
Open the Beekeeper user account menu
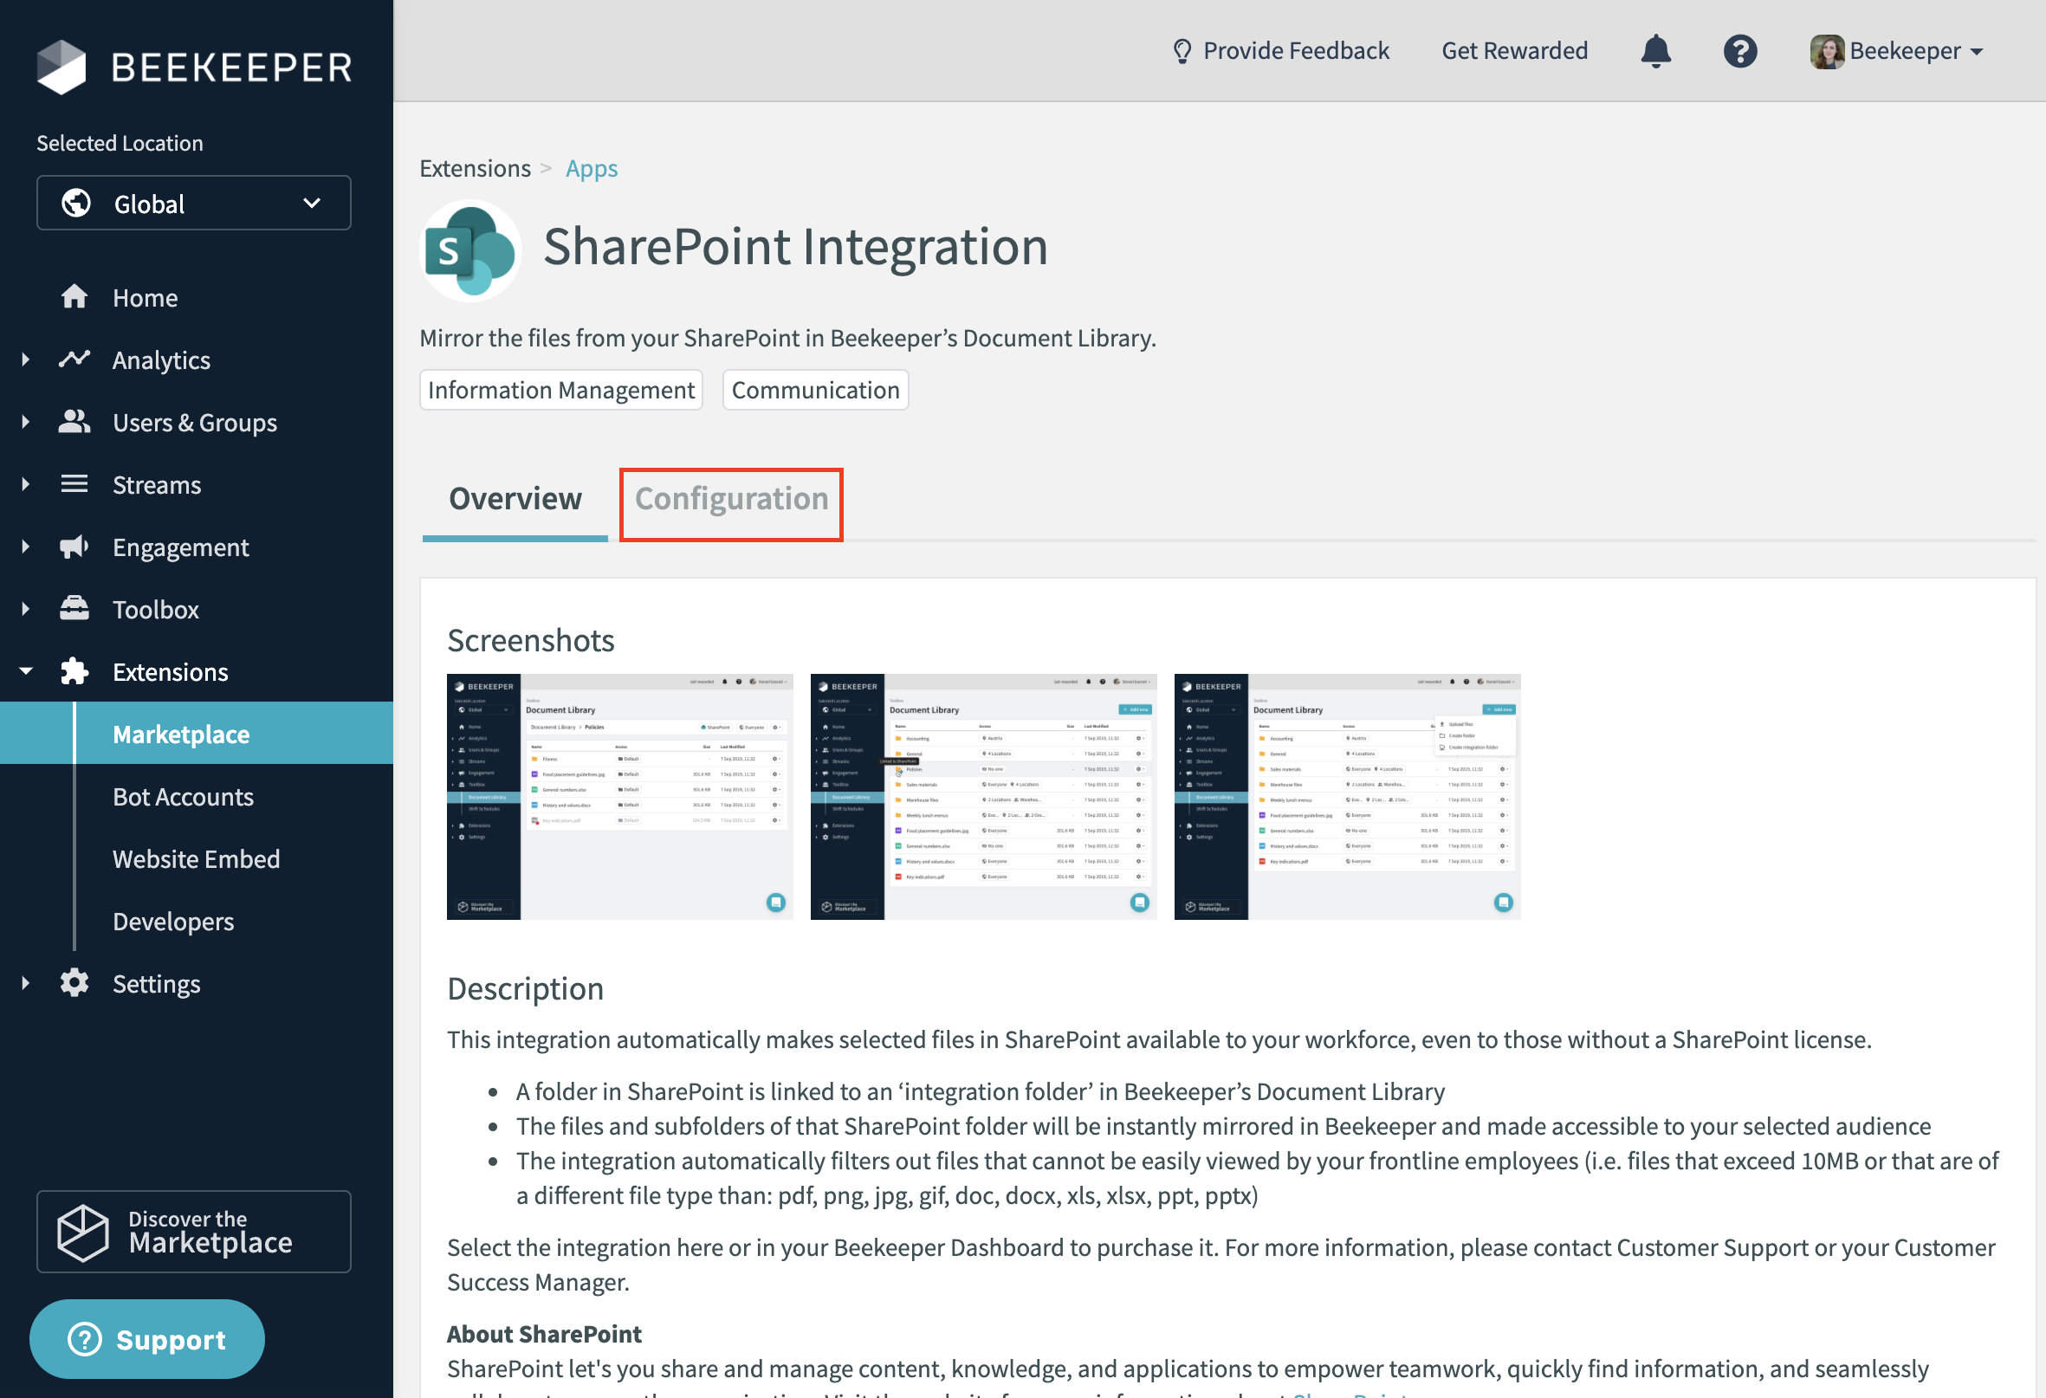pos(1897,51)
